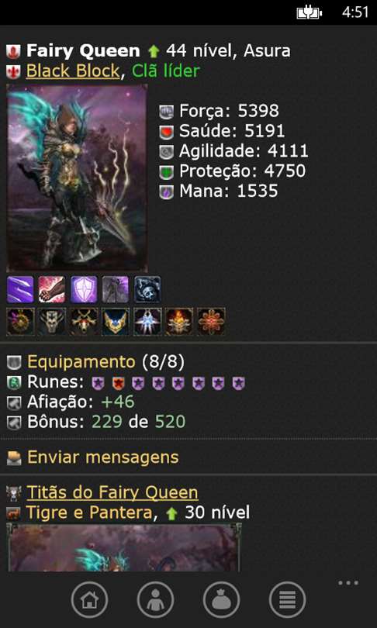Open the character profile tab in bottom bar
Screen dimensions: 377x628
155,599
